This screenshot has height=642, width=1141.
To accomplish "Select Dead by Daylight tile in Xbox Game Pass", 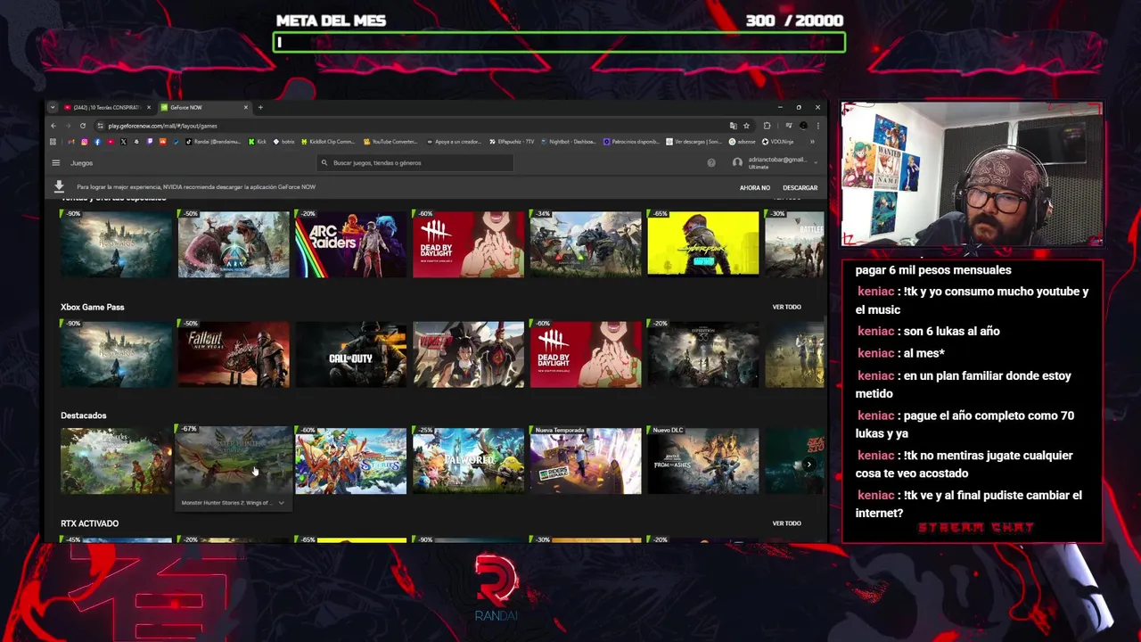I will click(586, 354).
